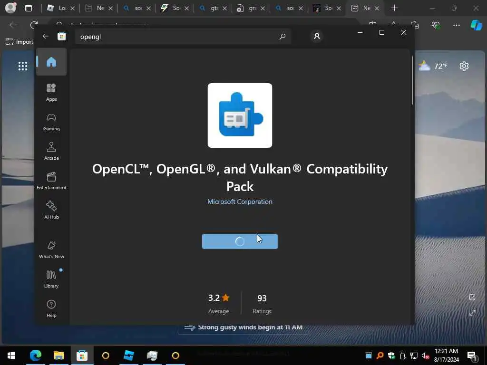The height and width of the screenshot is (365, 487).
Task: Open What's New in sidebar
Action: click(51, 250)
